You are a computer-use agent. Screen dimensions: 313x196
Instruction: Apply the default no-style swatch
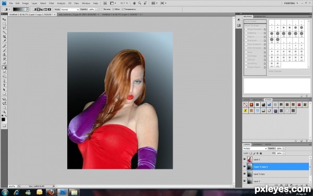246,105
